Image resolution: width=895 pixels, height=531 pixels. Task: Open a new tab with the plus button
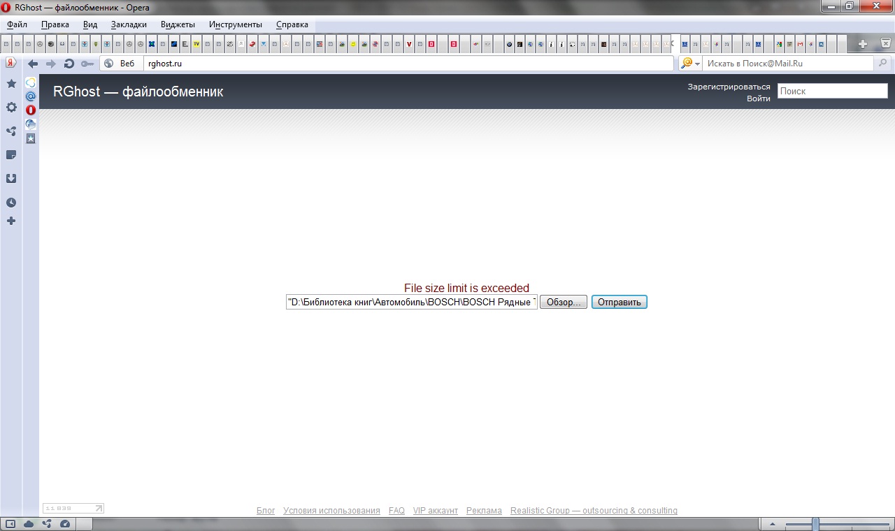point(863,44)
